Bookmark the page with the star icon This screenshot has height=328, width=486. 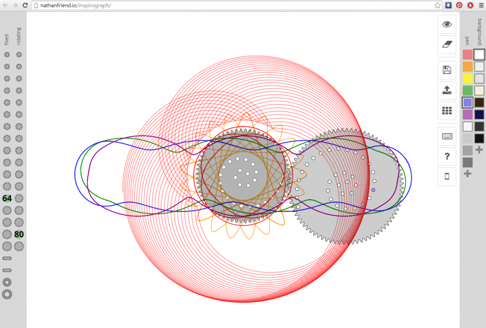click(437, 5)
